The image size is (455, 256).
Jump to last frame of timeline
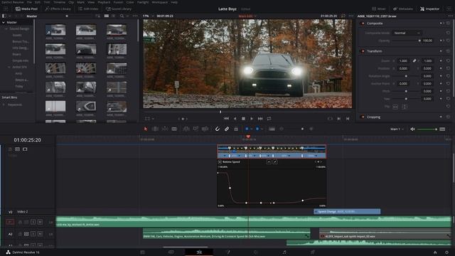260,119
